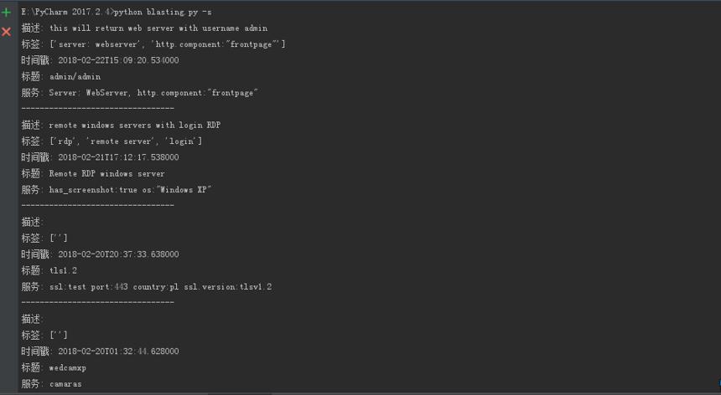
Task: Click the tag list containing 'server: webserver'
Action: pos(168,44)
